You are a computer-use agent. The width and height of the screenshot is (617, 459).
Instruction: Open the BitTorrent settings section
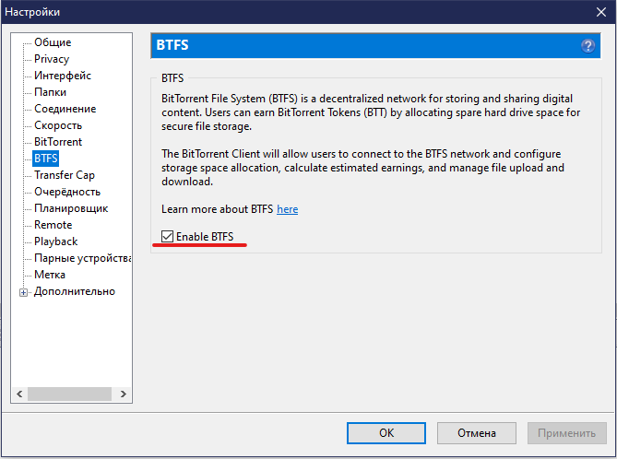[58, 142]
